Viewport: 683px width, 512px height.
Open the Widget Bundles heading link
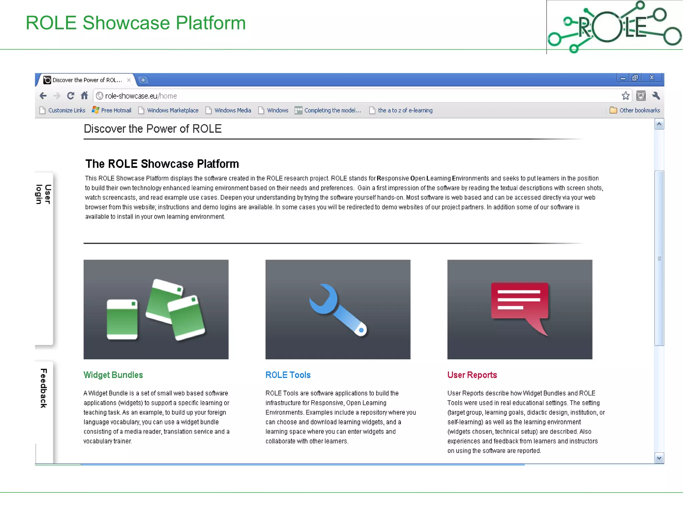point(113,375)
